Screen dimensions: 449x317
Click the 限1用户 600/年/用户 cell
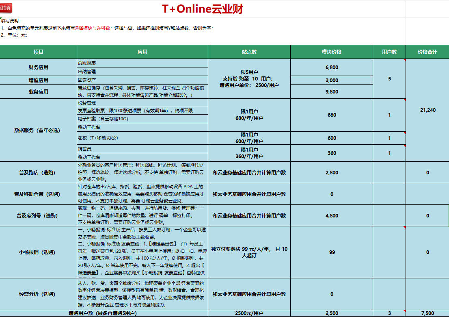click(249, 138)
